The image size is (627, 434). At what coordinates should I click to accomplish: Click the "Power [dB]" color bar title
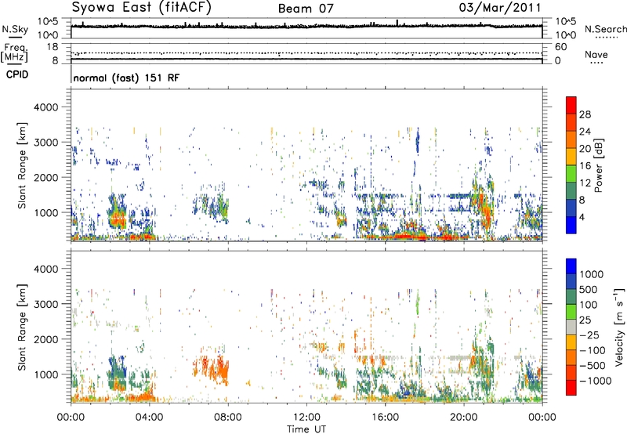click(x=598, y=165)
